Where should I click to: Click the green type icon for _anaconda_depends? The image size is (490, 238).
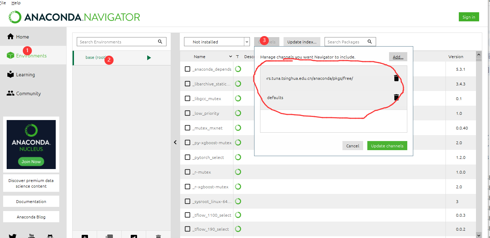[x=238, y=69]
